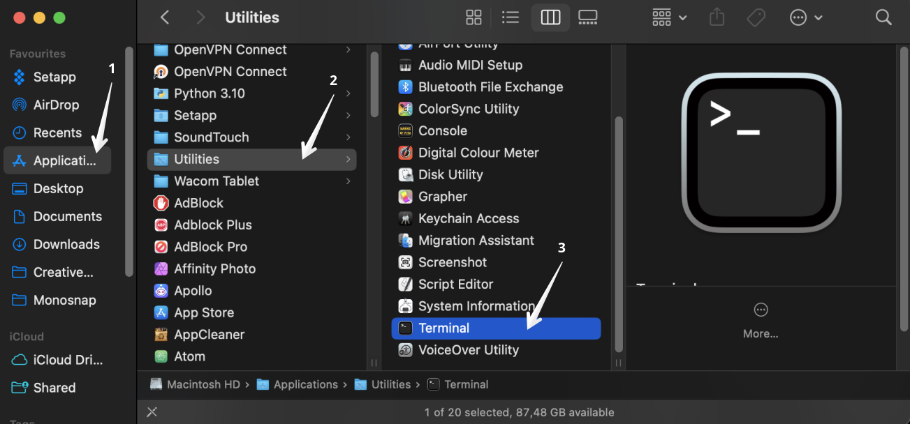Click Applications in the path bar
This screenshot has height=424, width=910.
click(x=305, y=384)
